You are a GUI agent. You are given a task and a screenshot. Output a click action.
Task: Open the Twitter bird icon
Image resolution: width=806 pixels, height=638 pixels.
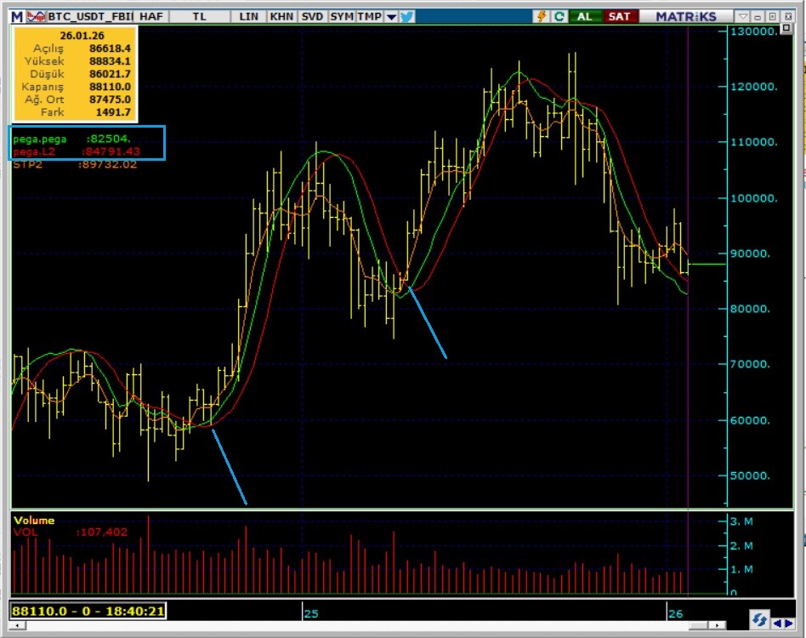406,16
